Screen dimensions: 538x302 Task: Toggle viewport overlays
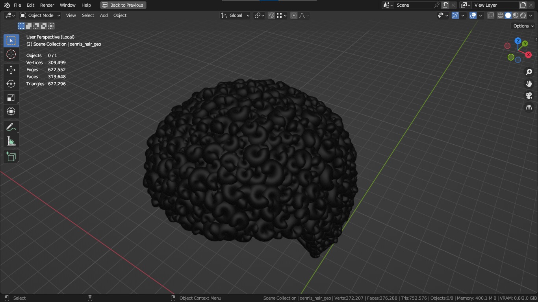pyautogui.click(x=473, y=15)
